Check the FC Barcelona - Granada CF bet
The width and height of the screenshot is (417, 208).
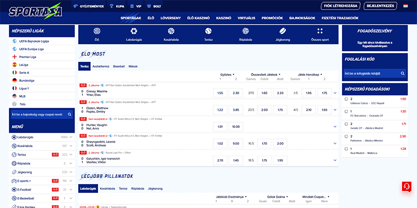click(346, 111)
